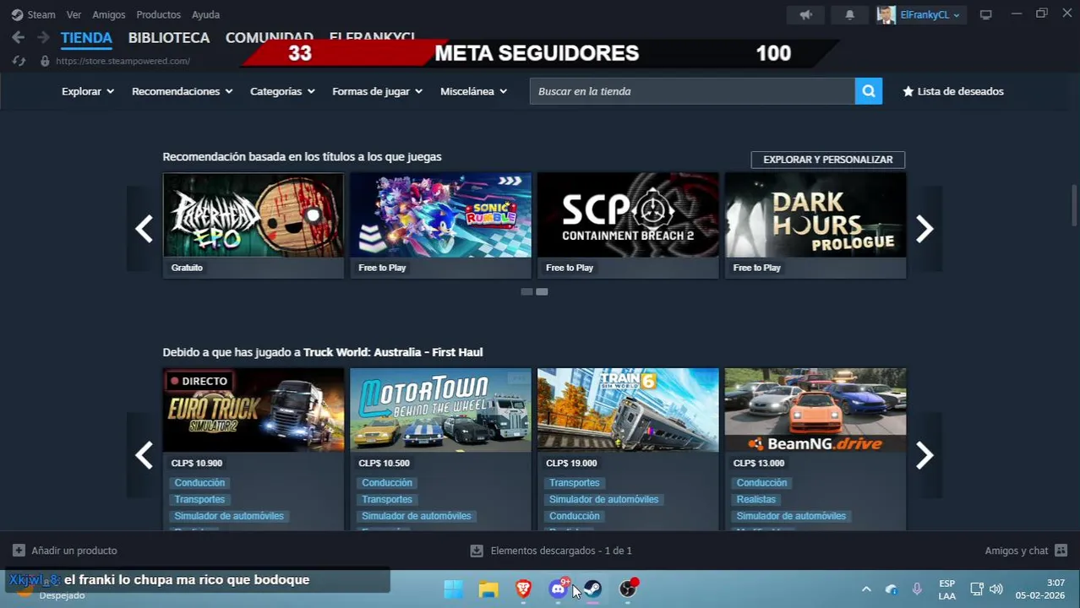Click the blue search magnifier button
The width and height of the screenshot is (1080, 608).
click(x=868, y=91)
